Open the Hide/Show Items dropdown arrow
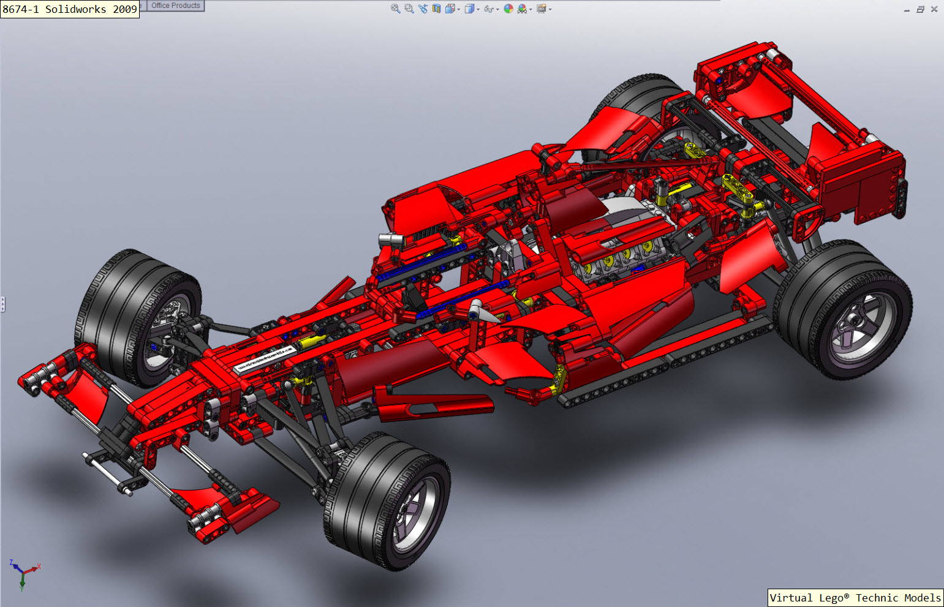 click(x=497, y=9)
